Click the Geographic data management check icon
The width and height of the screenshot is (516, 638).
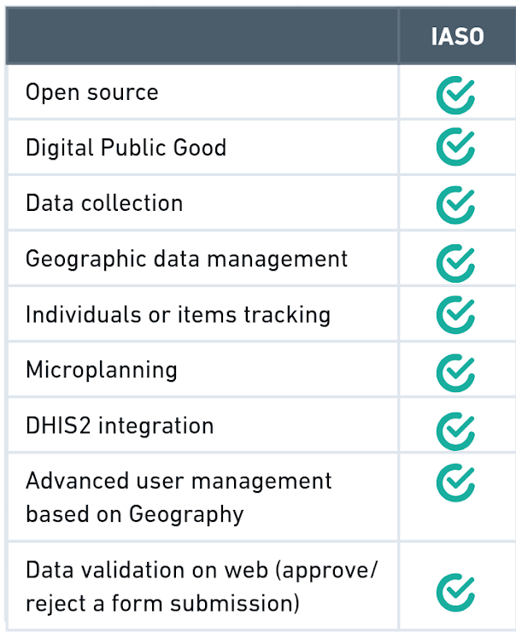455,261
